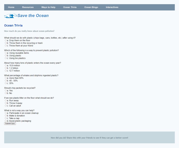This screenshot has height=148, width=179.
Task: Select the 'Using plastic' radio button
Action: coord(6,56)
